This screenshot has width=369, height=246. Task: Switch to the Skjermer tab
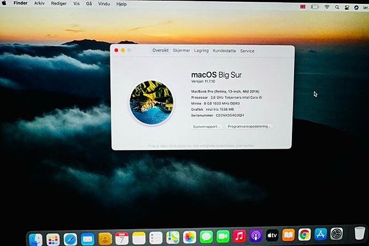182,50
